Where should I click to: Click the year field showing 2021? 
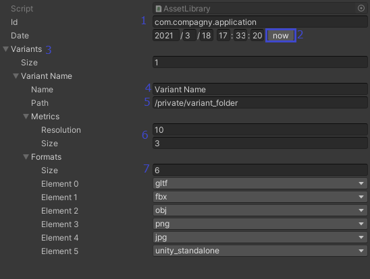click(x=166, y=36)
